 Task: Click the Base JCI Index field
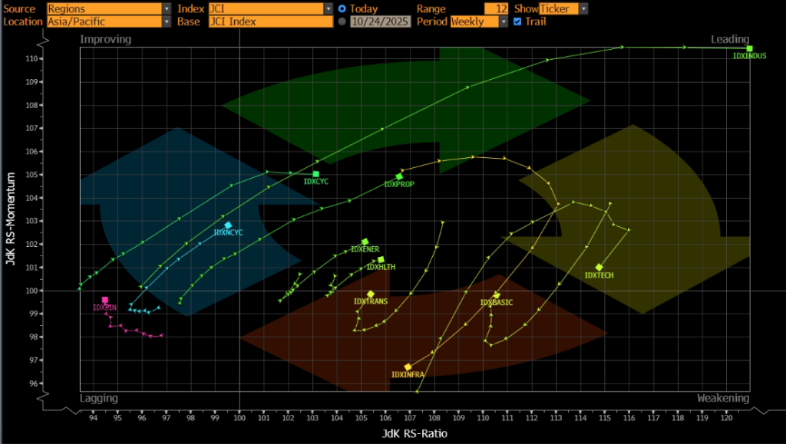270,21
